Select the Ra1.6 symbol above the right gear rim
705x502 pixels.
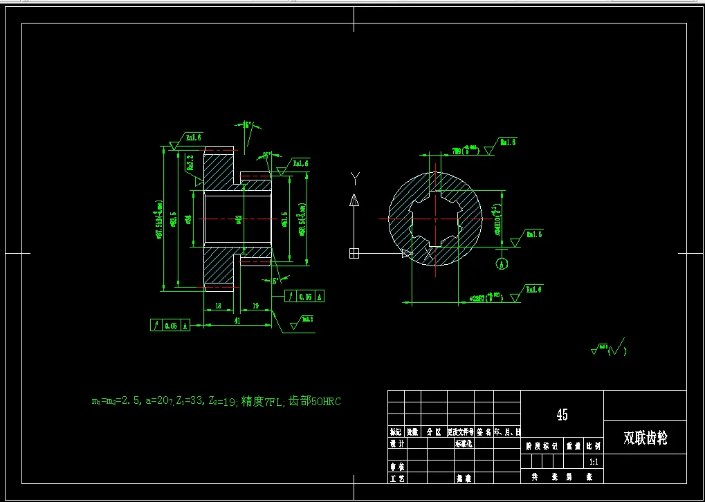(x=300, y=163)
